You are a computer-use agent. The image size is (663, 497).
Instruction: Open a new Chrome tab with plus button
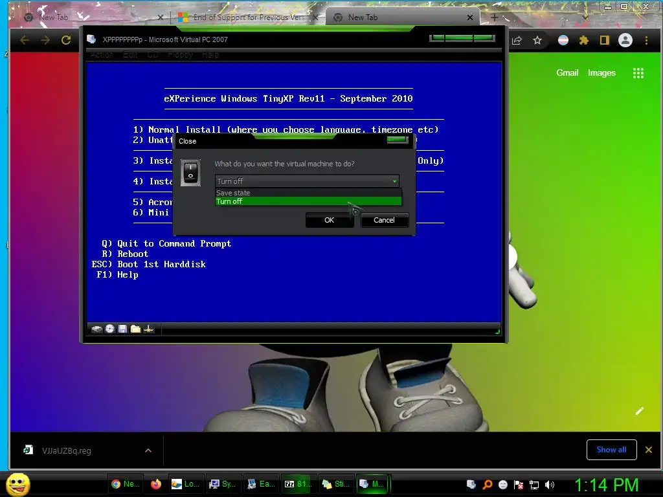tap(494, 17)
